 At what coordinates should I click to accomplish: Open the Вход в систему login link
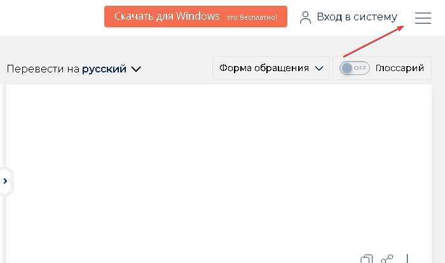click(357, 17)
